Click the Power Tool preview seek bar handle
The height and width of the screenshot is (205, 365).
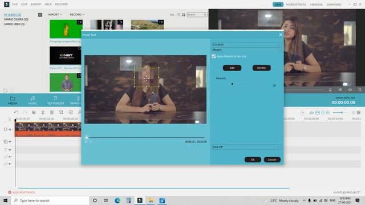coord(87,138)
